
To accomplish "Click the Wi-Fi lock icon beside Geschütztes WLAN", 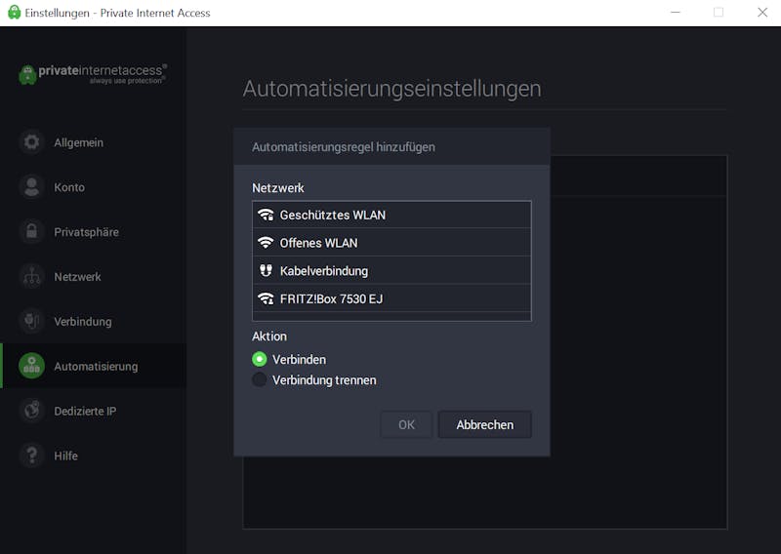I will pos(266,215).
